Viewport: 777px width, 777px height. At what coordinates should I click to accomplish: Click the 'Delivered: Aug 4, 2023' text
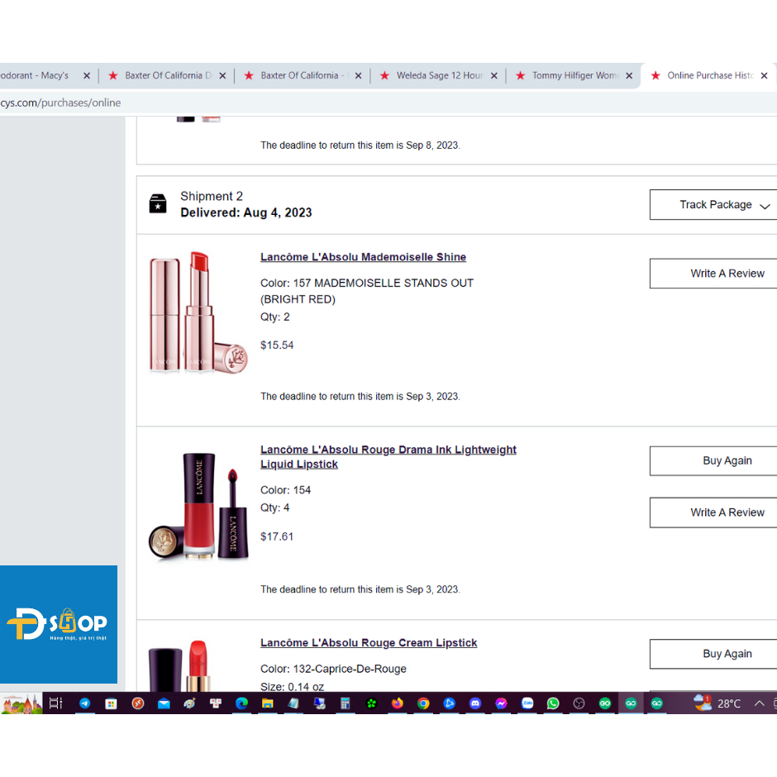tap(245, 212)
